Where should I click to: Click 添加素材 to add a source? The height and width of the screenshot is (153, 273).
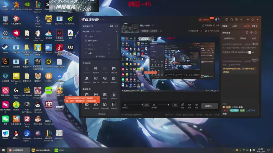[100, 56]
